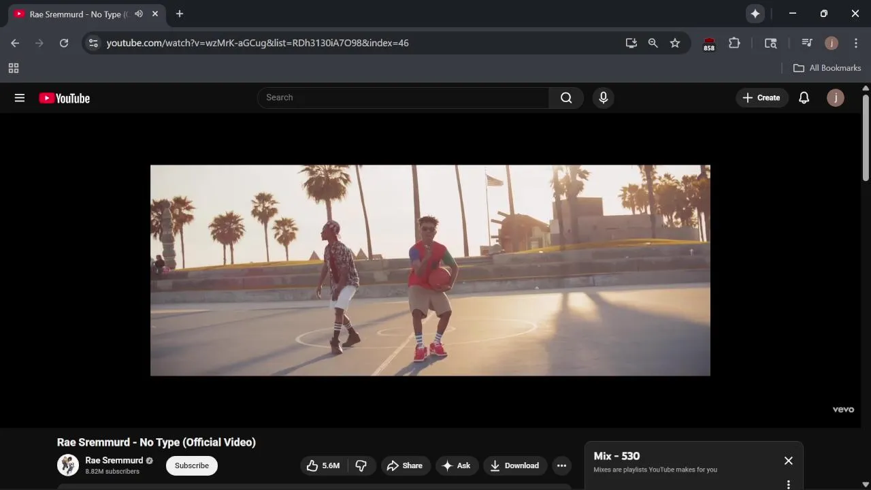Open Mix playlist options three-dot menu
The width and height of the screenshot is (871, 490).
point(789,485)
